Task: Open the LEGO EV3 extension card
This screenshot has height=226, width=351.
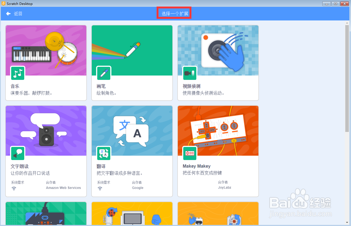Action: tap(132, 213)
